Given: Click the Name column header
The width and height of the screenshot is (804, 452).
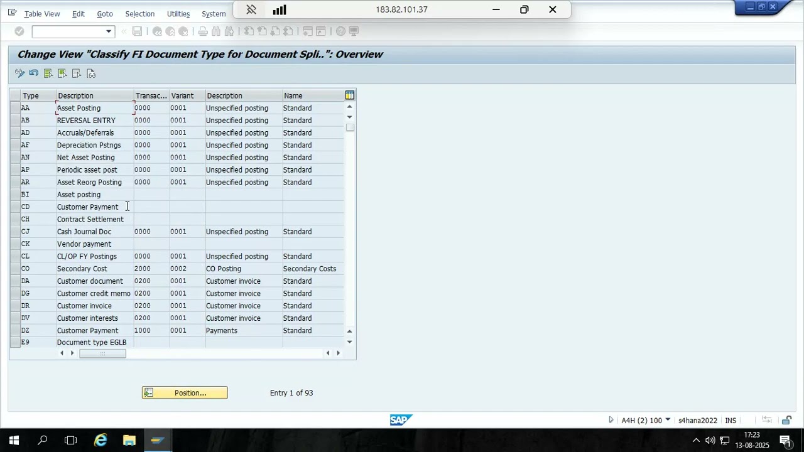Looking at the screenshot, I should [x=313, y=95].
